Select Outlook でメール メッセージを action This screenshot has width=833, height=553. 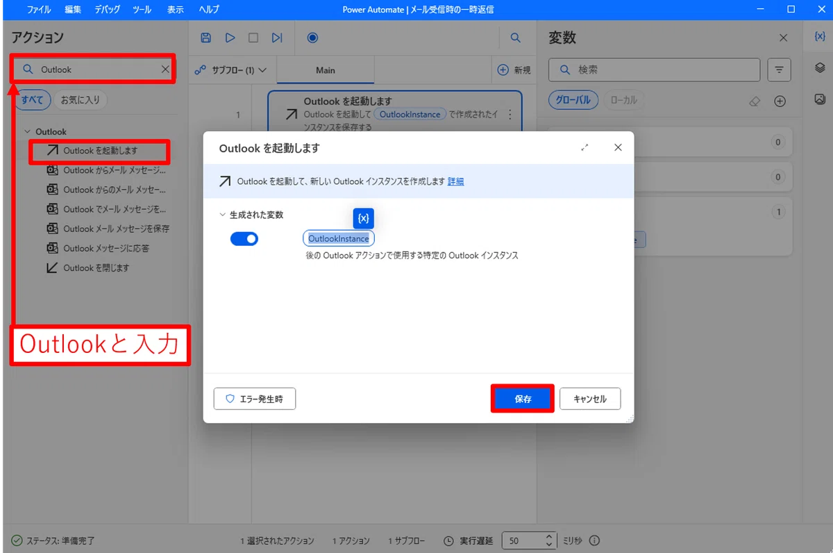(106, 209)
